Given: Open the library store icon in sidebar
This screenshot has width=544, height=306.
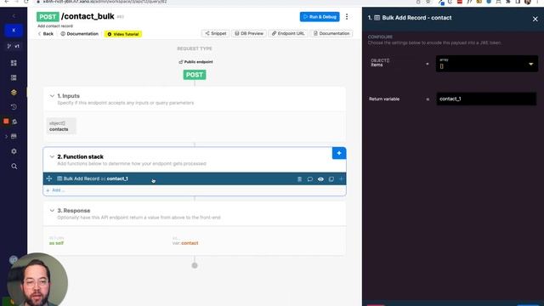Looking at the screenshot, I should click(x=14, y=136).
